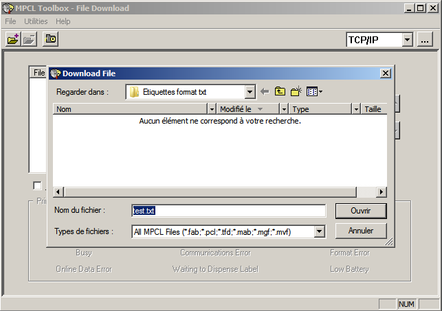Open the Nom column filter arrow
This screenshot has height=311, width=442.
tap(212, 109)
